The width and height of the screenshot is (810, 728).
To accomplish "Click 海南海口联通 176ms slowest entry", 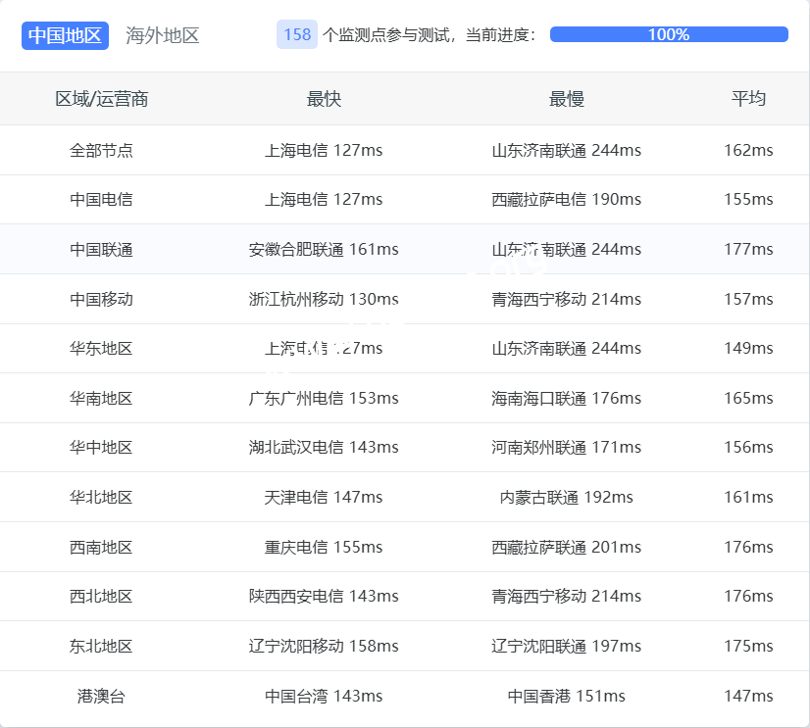I will click(566, 398).
